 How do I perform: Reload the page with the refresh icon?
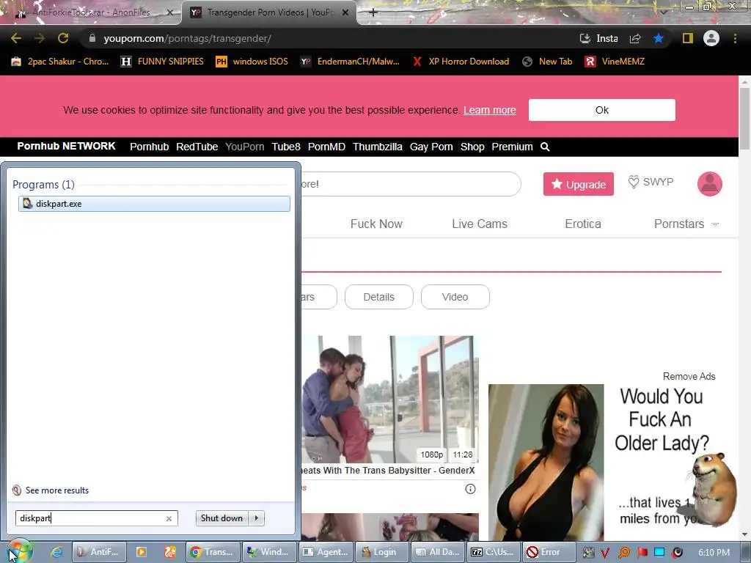[x=63, y=38]
